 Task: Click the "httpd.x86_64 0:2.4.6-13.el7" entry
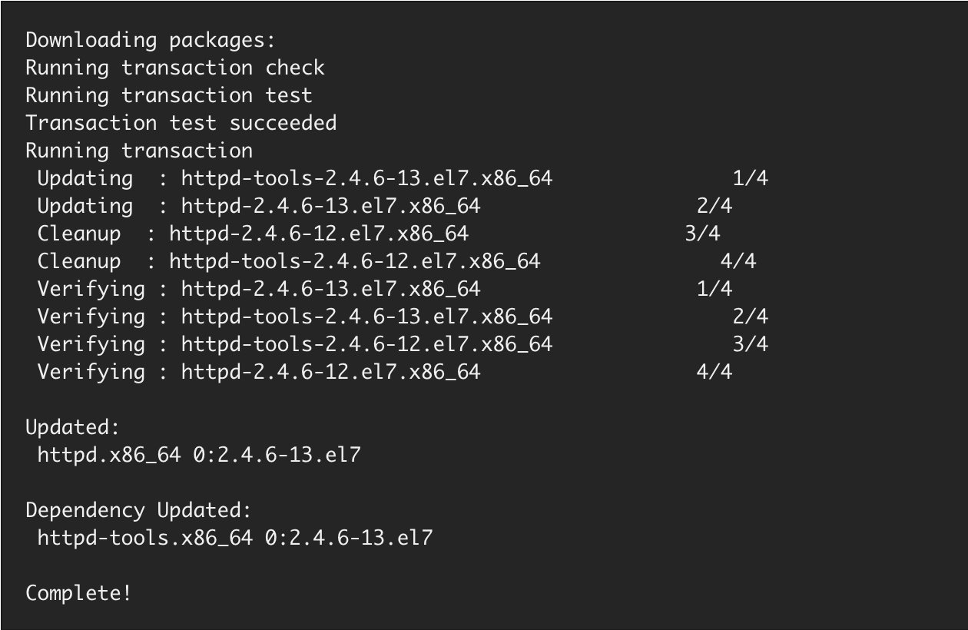(x=198, y=455)
